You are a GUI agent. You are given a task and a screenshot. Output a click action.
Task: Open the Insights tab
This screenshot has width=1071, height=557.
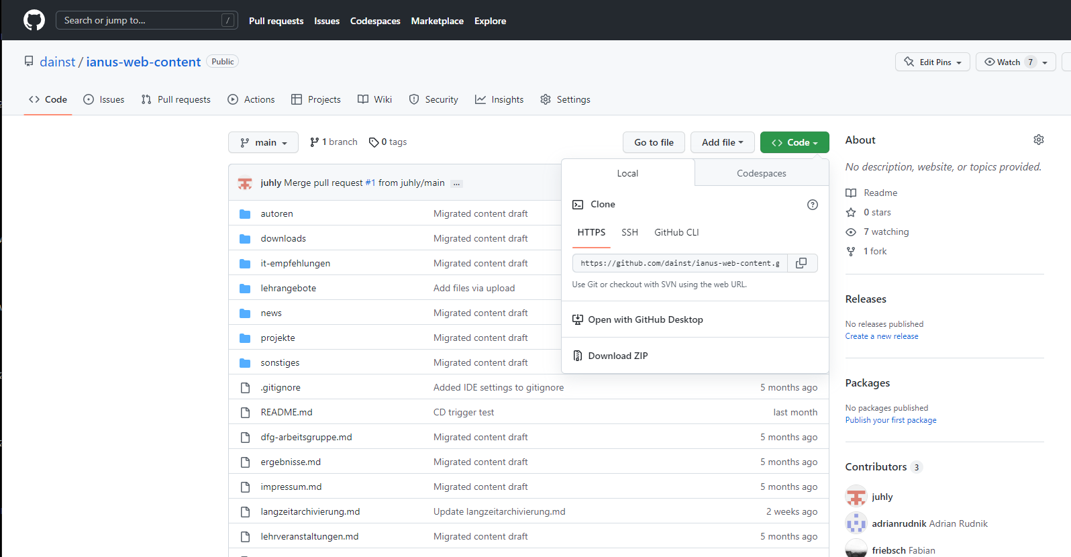pos(499,99)
